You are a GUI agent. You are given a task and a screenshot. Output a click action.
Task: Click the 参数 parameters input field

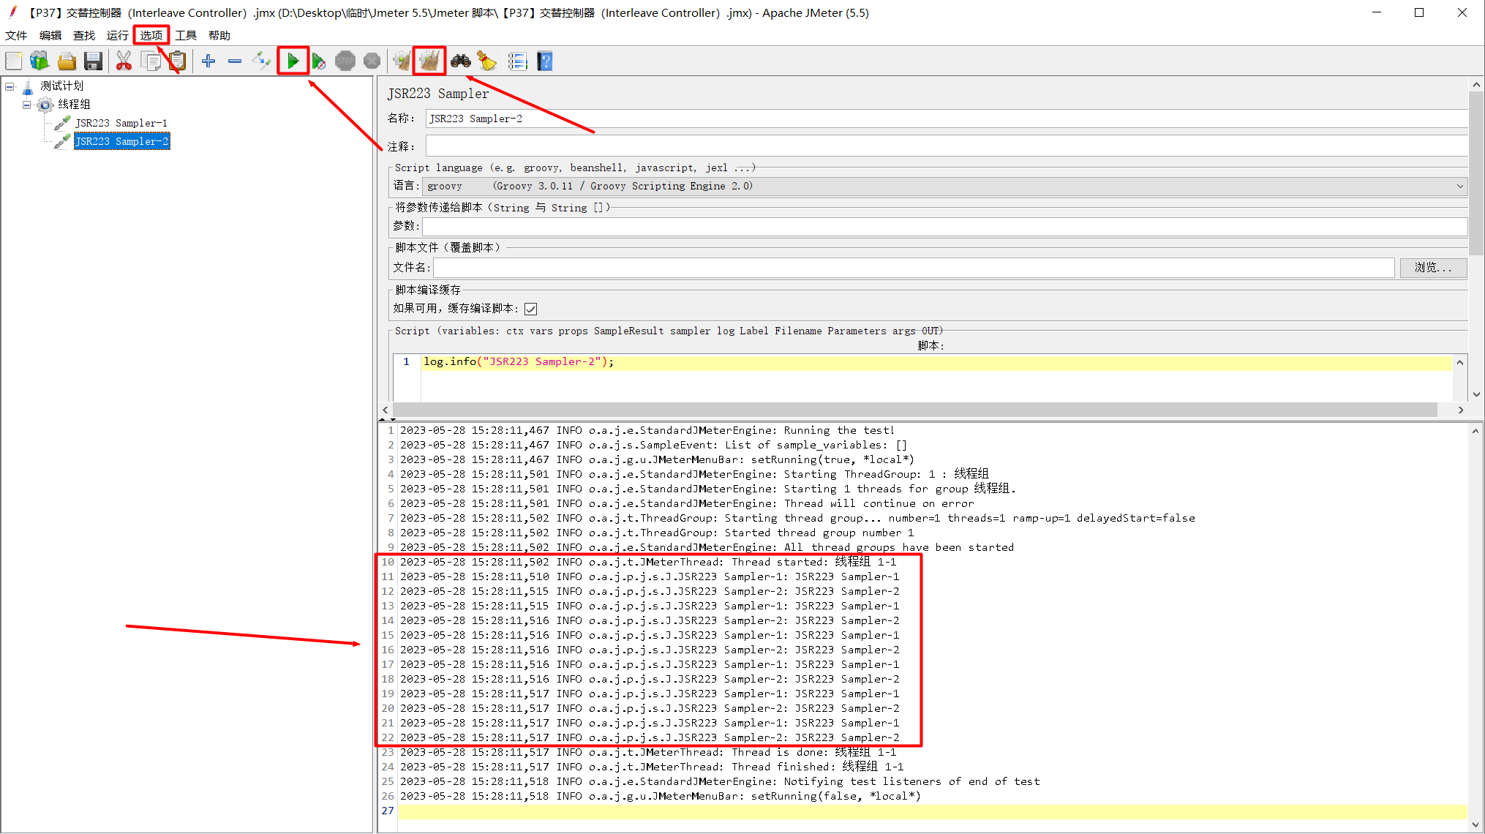(x=944, y=227)
